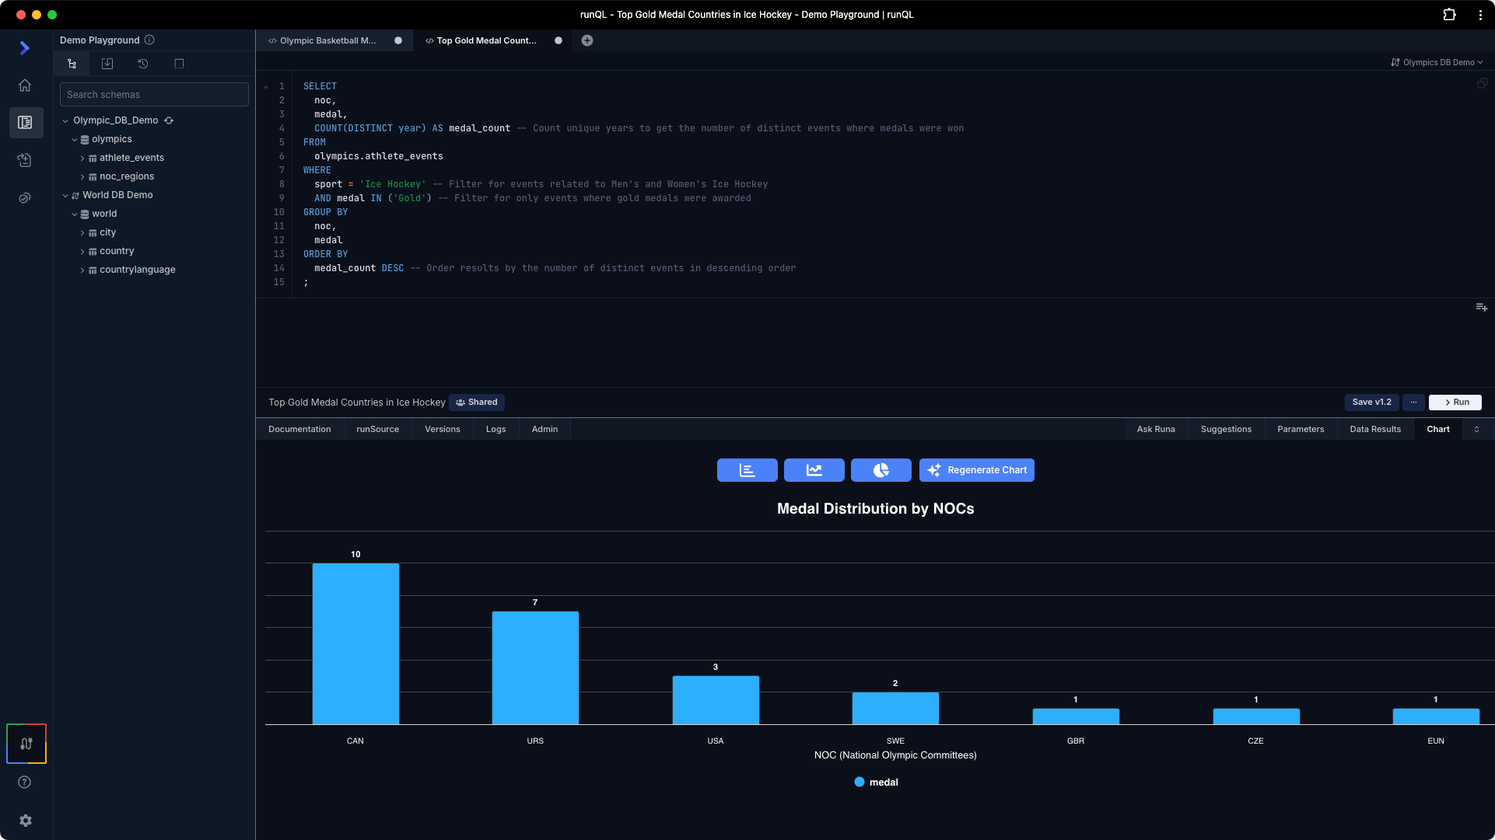Select the saved download tab icon

click(x=107, y=64)
